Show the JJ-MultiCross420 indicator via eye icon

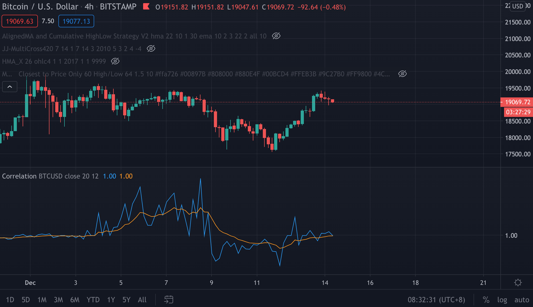[151, 48]
